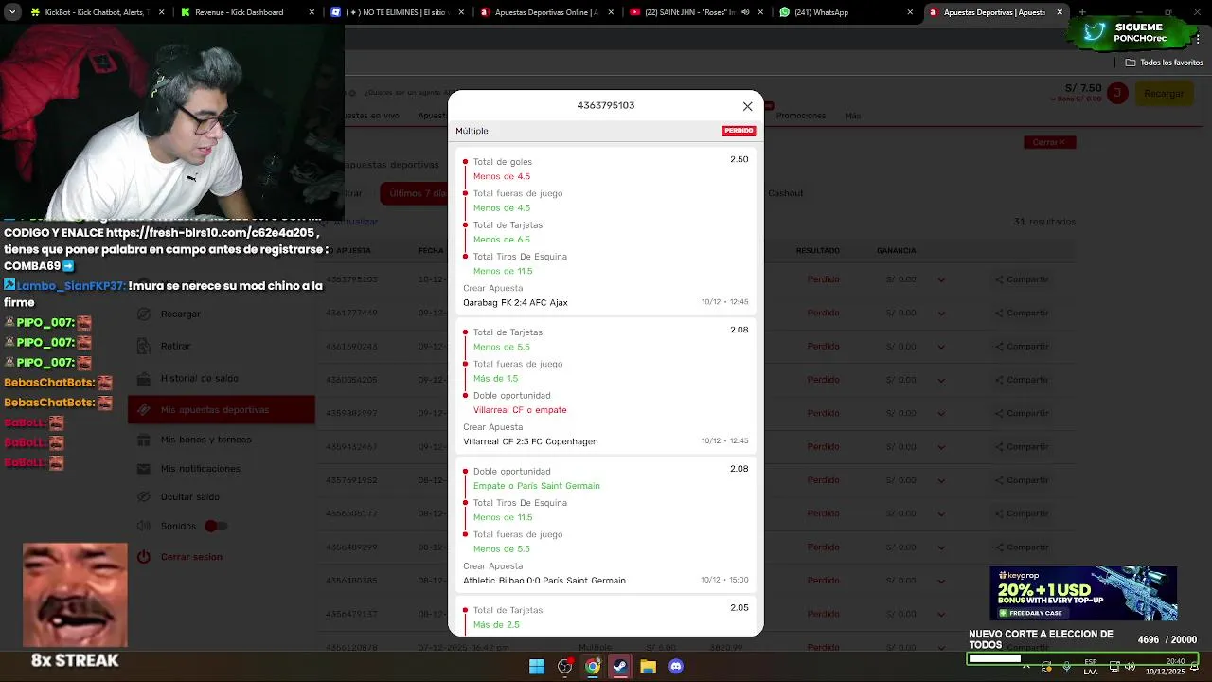
Task: Open user profile avatar J
Action: [1117, 93]
